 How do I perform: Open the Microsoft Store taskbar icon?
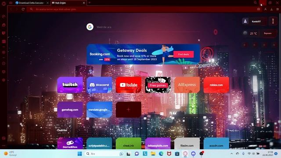tap(177, 154)
